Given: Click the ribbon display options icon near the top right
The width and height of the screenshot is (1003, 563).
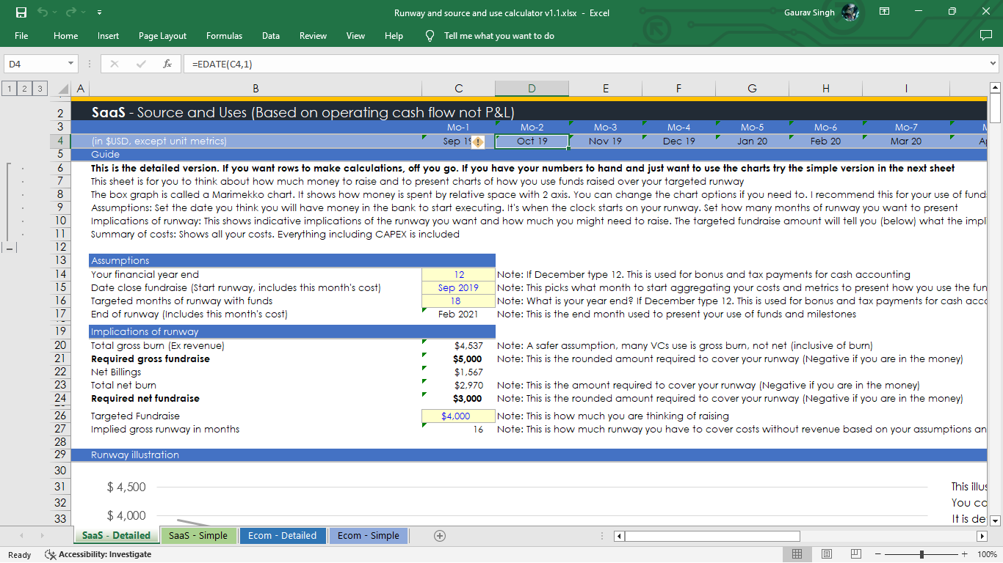Looking at the screenshot, I should tap(884, 12).
